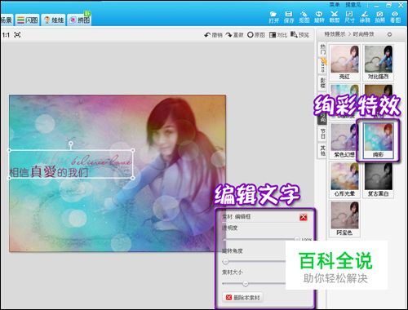Image resolution: width=408 pixels, height=310 pixels.
Task: Fit image to window icon
Action: coord(17,35)
